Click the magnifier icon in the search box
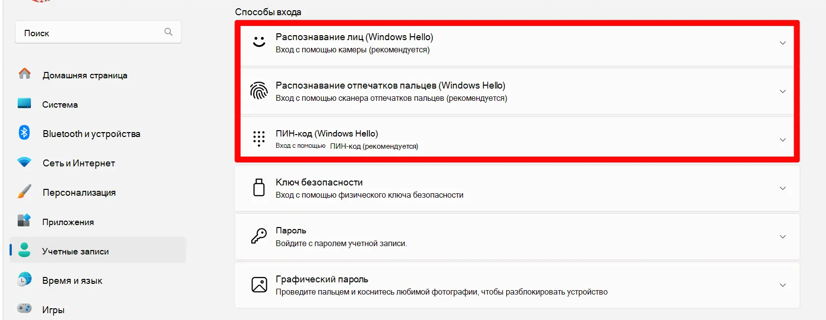The width and height of the screenshot is (826, 320). click(x=168, y=32)
